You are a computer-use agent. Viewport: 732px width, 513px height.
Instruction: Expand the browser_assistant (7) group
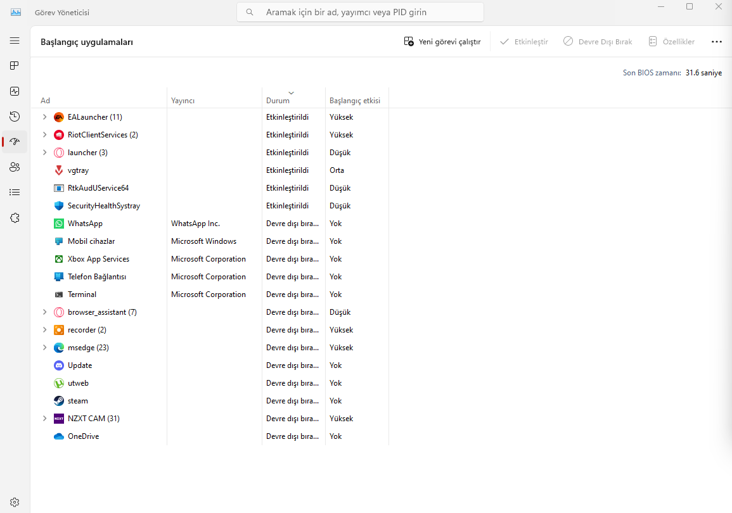coord(45,312)
